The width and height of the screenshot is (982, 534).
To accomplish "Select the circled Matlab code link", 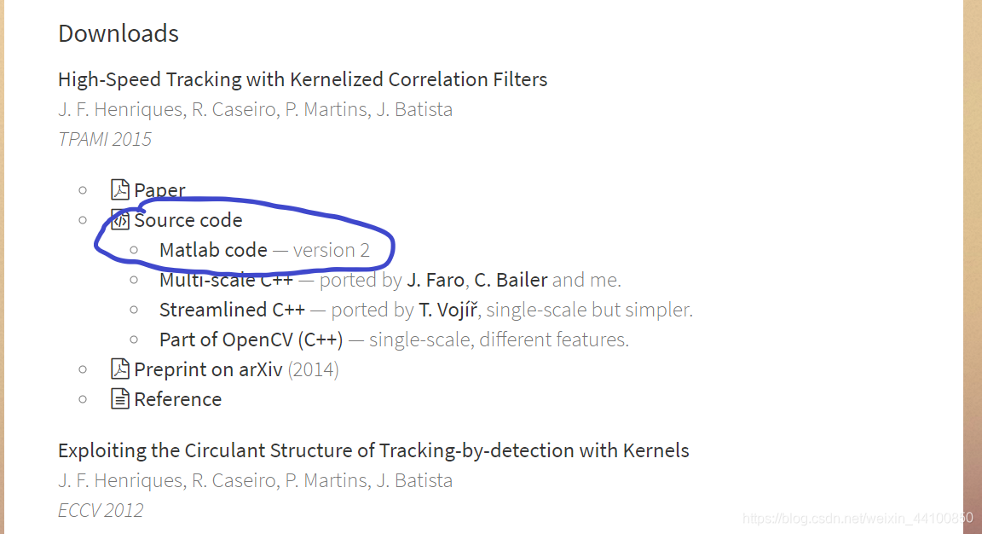I will (x=208, y=249).
